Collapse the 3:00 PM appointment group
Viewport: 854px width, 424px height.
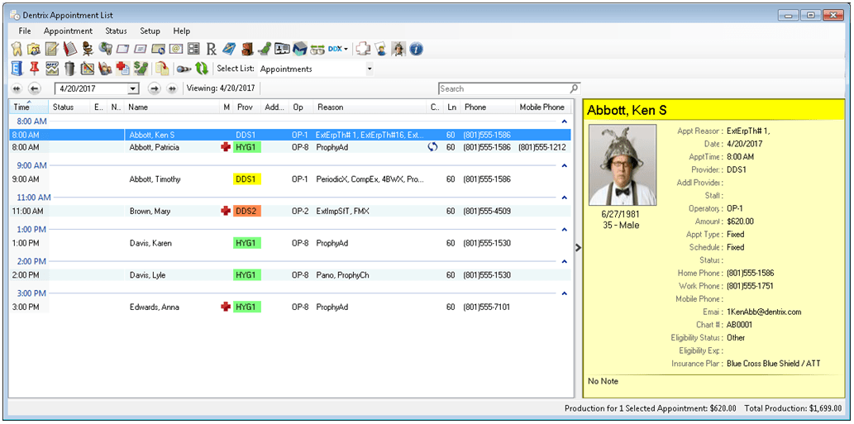(x=565, y=294)
